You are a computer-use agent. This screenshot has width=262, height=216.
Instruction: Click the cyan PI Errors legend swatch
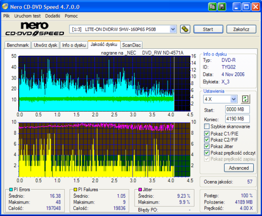(x=11, y=190)
